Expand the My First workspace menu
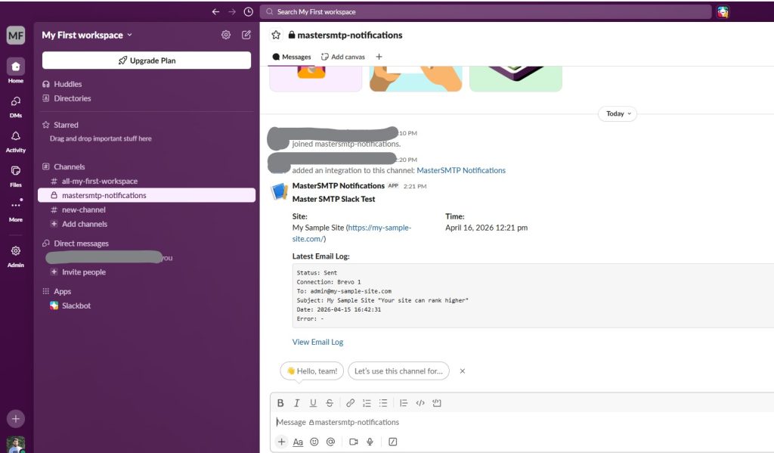This screenshot has height=453, width=774. point(87,35)
